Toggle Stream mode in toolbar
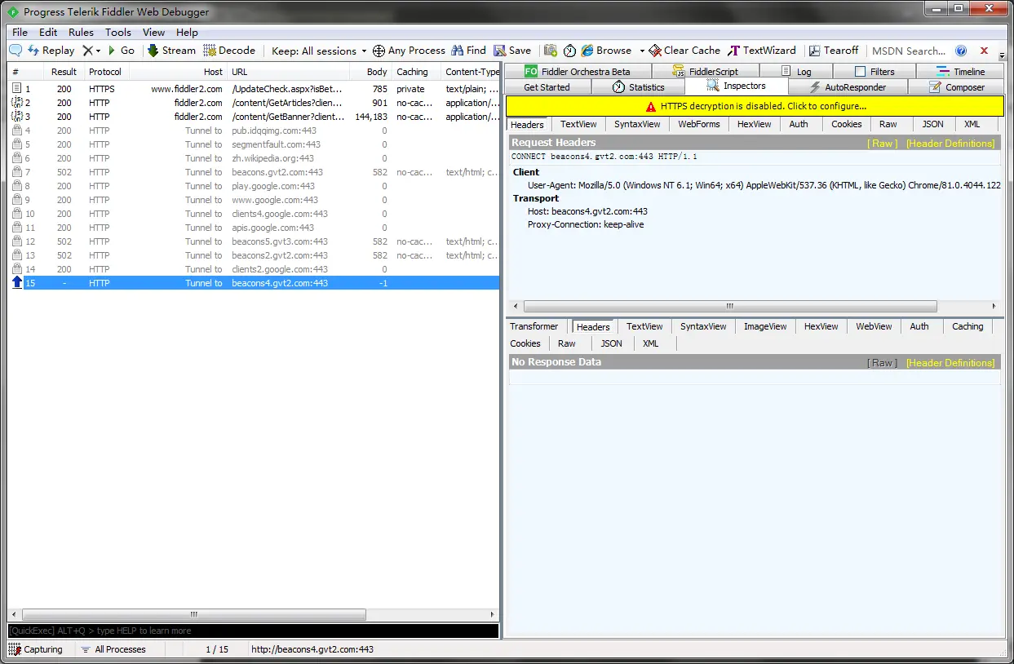This screenshot has width=1014, height=664. [171, 51]
